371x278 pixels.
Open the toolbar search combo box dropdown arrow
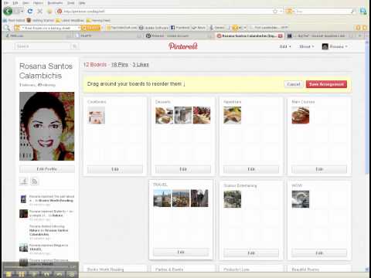(79, 28)
